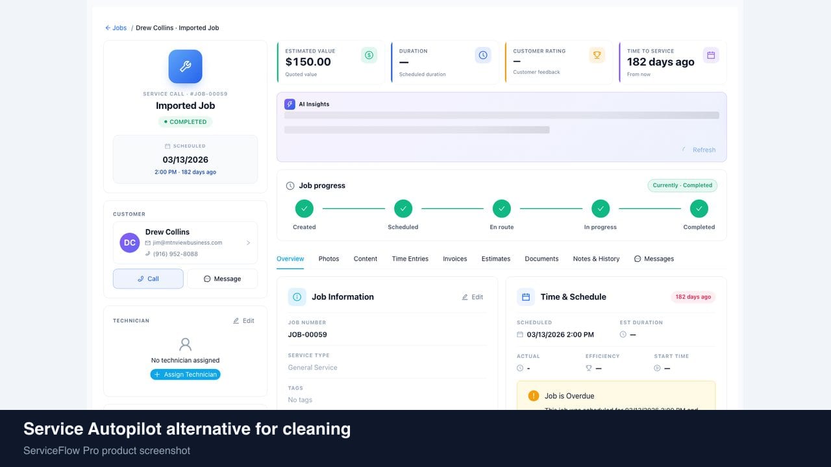Click the En route step checkmark
This screenshot has width=831, height=467.
(x=502, y=208)
